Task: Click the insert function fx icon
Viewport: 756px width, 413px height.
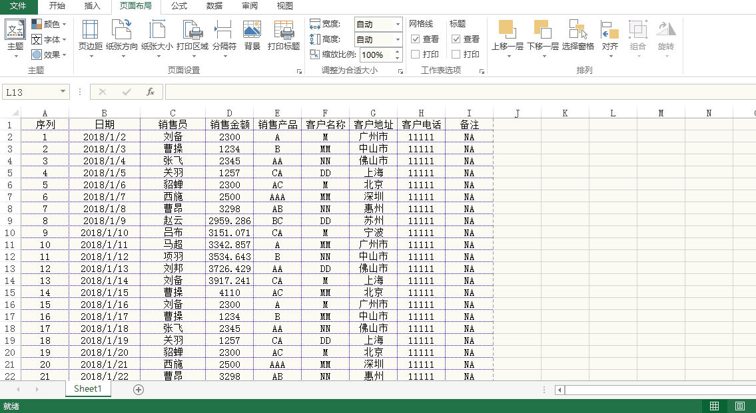Action: [151, 92]
